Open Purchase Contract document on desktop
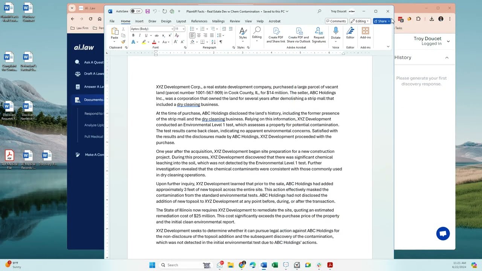Screen dimensions: 482x271 (28, 12)
